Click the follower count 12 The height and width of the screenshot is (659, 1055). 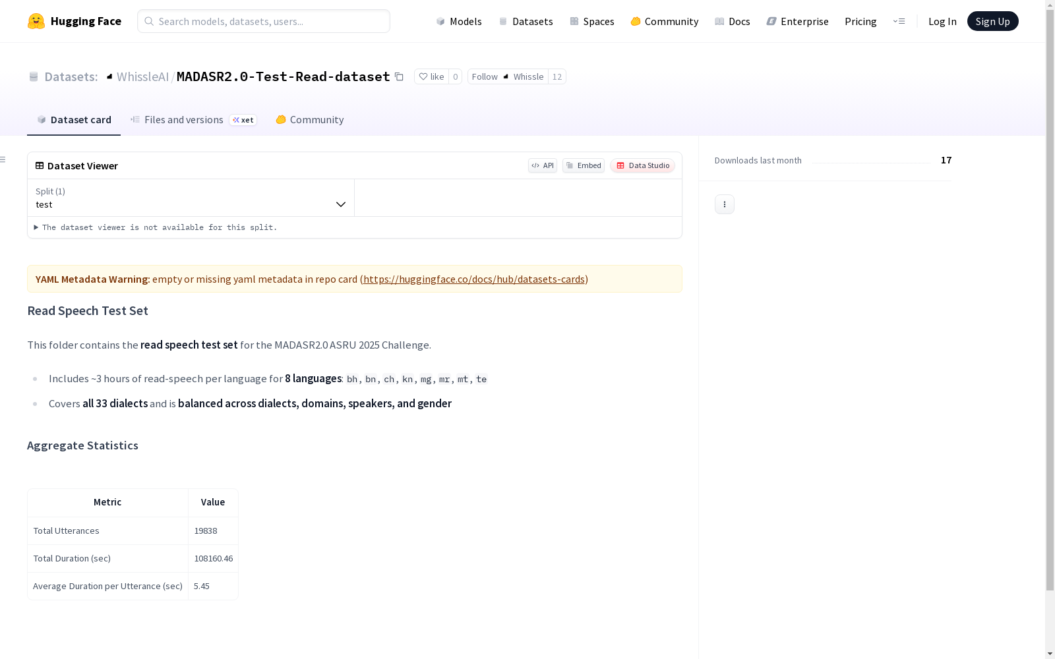(557, 76)
